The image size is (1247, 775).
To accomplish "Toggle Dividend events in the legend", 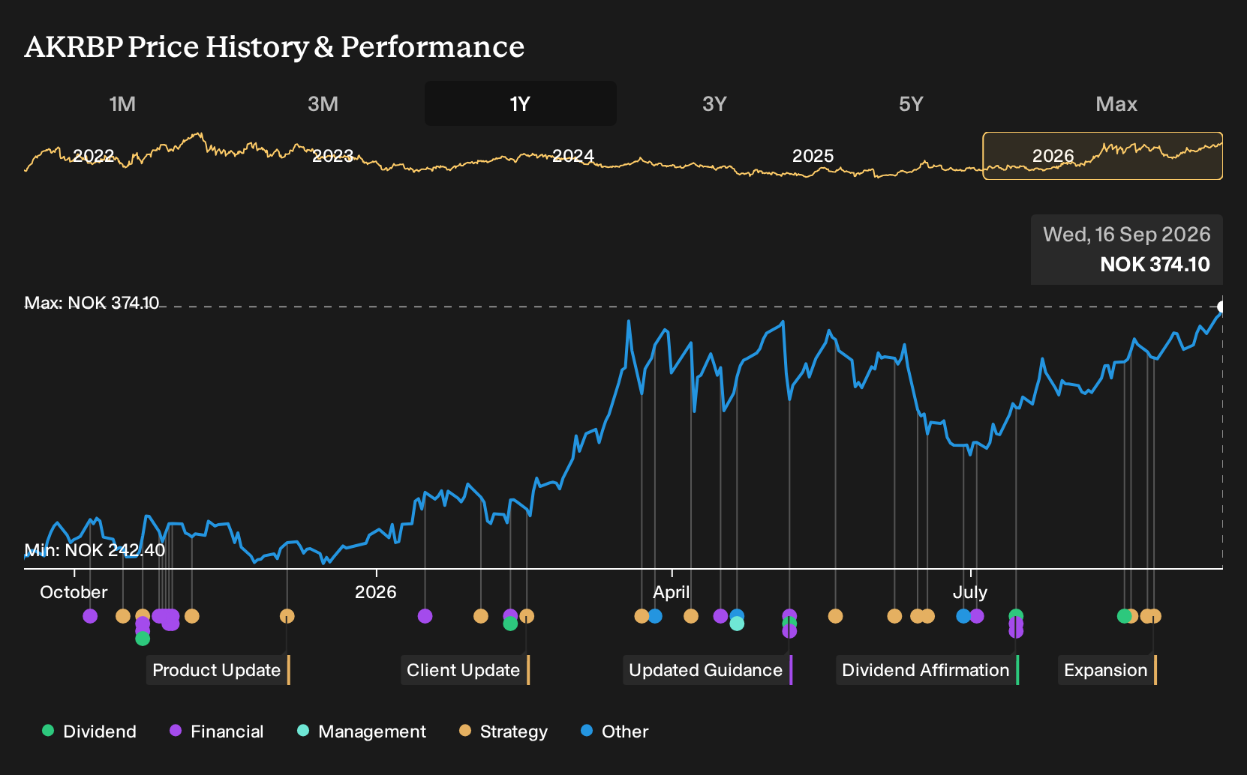I will click(89, 732).
